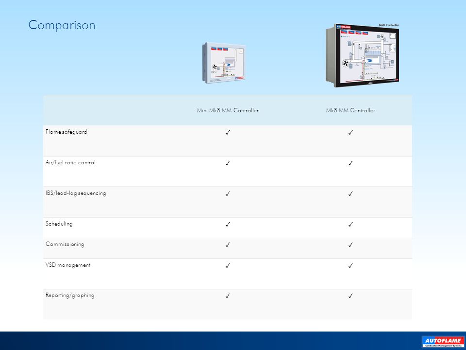Image resolution: width=466 pixels, height=350 pixels.
Task: Click Commissioning checkmark under Mini Mk8
Action: (x=228, y=245)
